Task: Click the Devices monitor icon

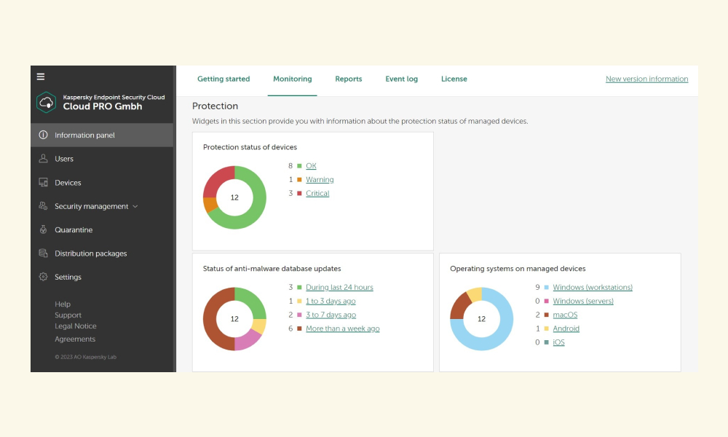Action: tap(43, 183)
